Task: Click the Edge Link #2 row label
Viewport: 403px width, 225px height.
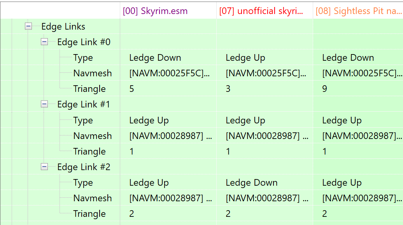Action: pos(84,167)
